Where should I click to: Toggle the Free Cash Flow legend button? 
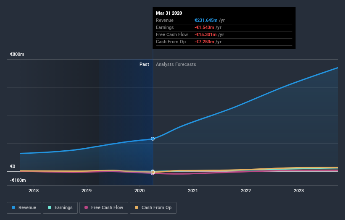tap(104, 208)
